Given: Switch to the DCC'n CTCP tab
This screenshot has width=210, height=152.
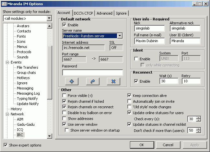Looking at the screenshot, I should click(83, 13).
